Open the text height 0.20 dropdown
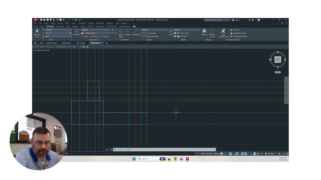The image size is (321, 180). [58, 36]
